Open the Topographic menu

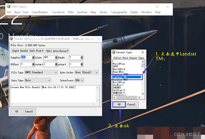point(119,12)
